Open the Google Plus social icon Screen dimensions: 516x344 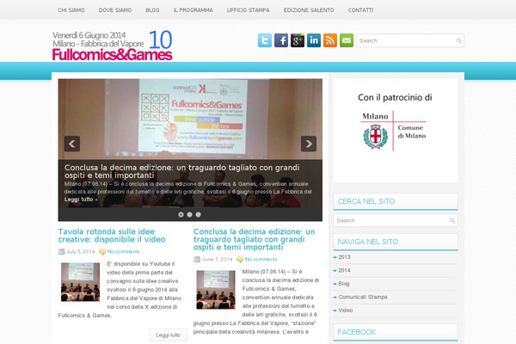[298, 40]
